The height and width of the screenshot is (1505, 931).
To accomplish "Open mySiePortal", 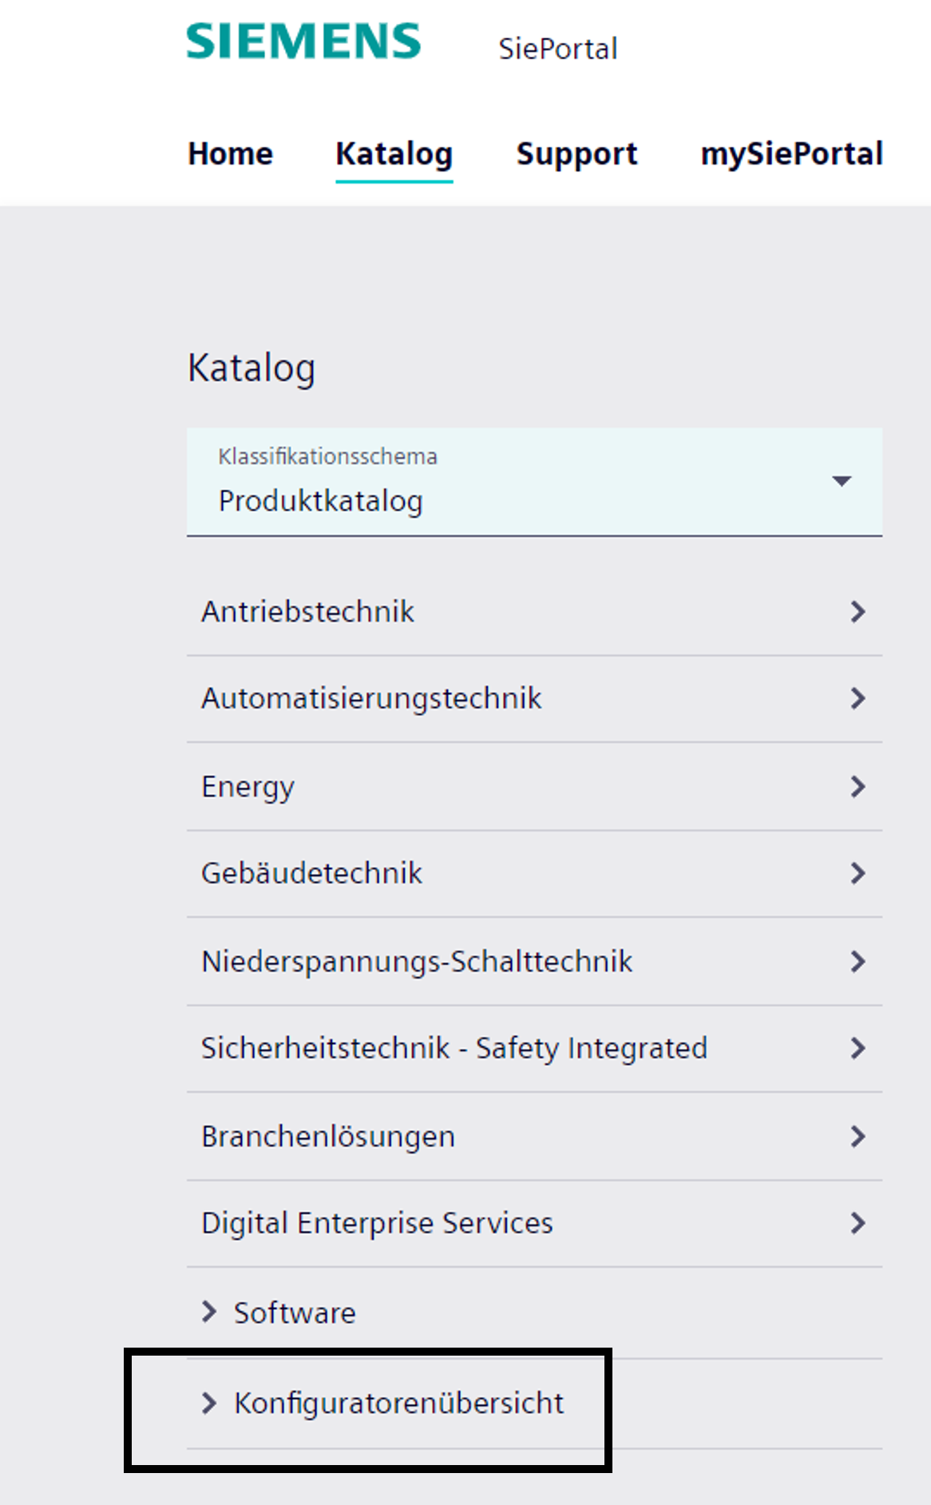I will (792, 154).
